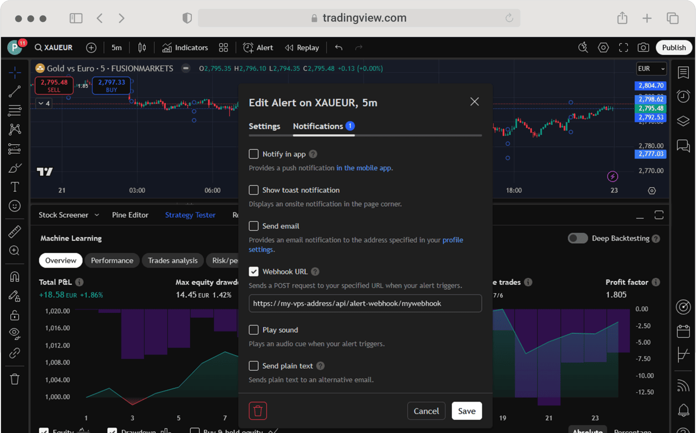Viewport: 696px width, 433px height.
Task: Open the profile settings link
Action: (x=452, y=240)
